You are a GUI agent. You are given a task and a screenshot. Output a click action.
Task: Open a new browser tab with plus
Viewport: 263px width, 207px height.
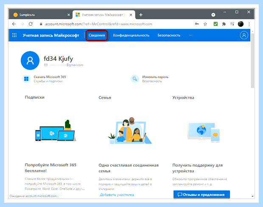(141, 15)
